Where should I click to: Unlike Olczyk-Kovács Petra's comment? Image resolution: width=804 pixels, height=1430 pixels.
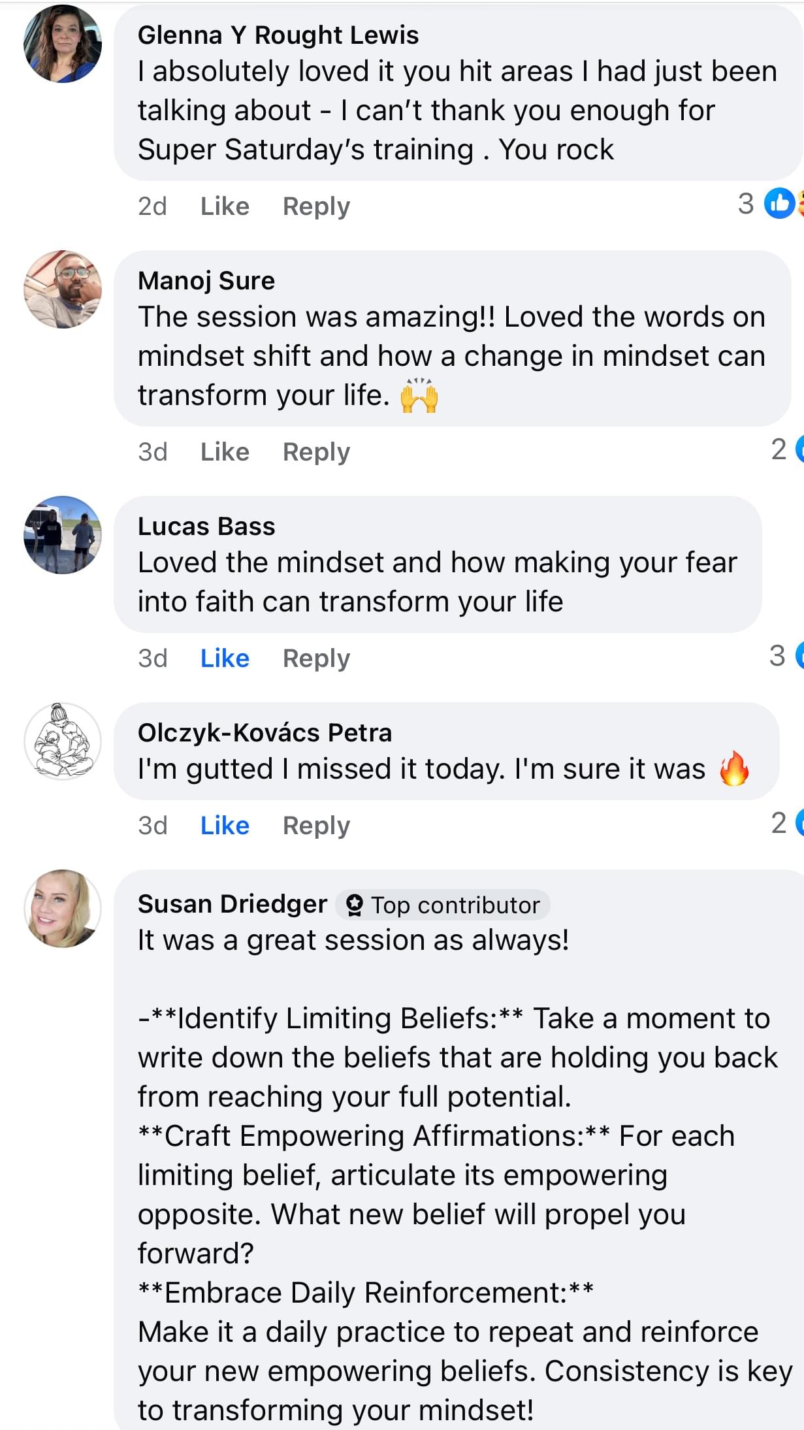pos(225,826)
